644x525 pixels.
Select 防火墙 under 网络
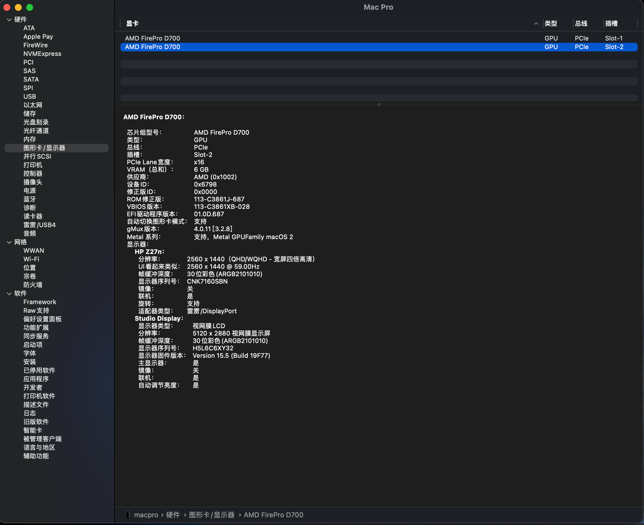(33, 285)
